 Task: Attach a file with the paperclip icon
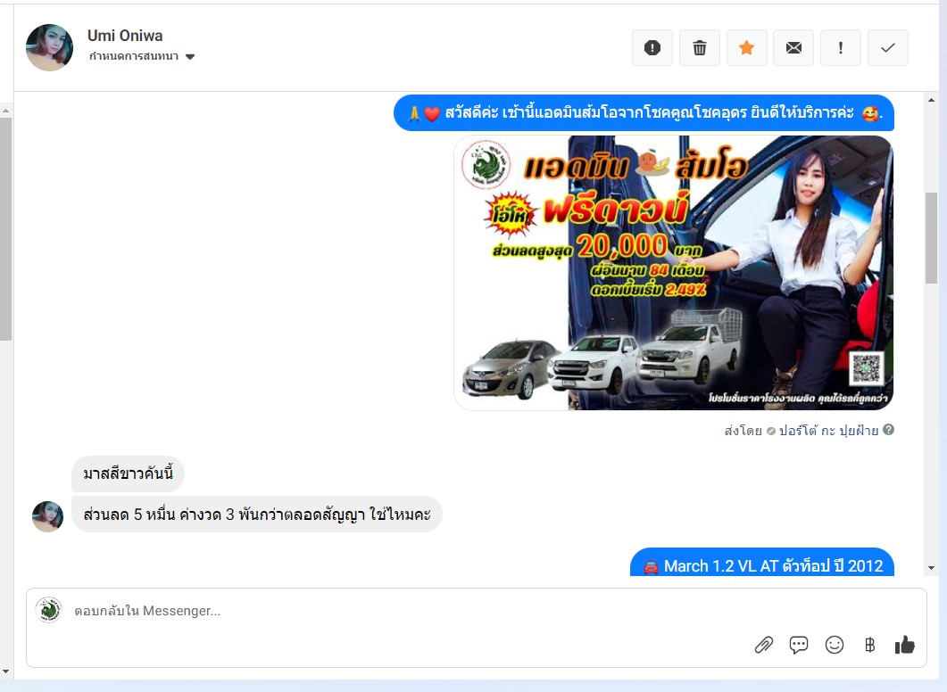764,645
